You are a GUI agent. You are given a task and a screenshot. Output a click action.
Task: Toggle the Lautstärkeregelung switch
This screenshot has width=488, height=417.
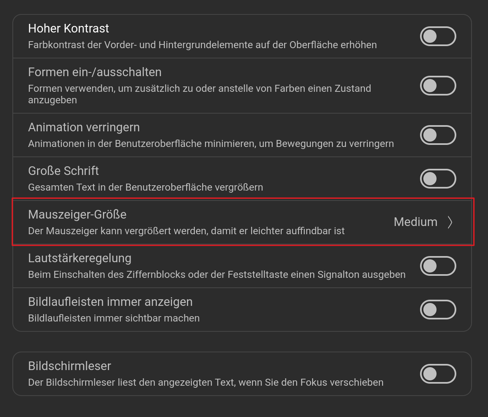[x=438, y=266]
